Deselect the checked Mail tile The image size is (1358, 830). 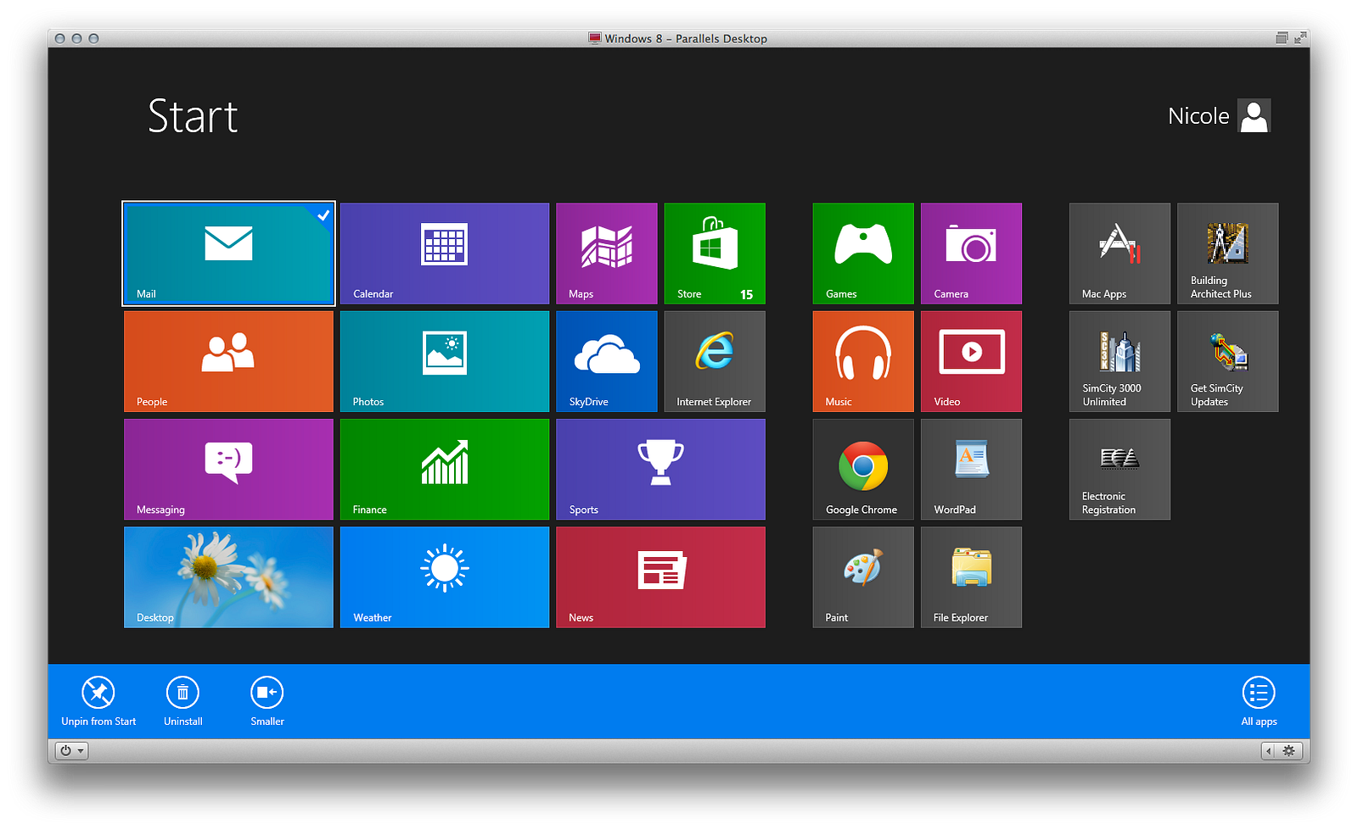(x=228, y=253)
